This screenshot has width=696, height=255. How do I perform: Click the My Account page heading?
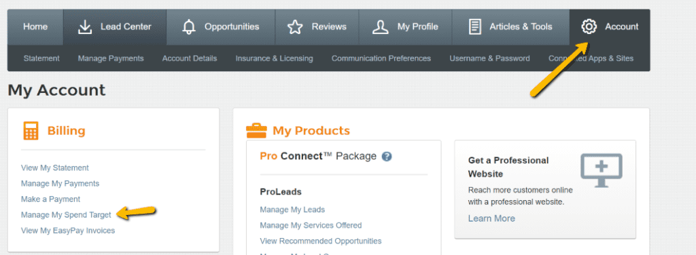(57, 90)
